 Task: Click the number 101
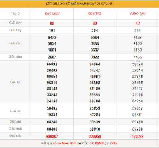[x=52, y=31]
